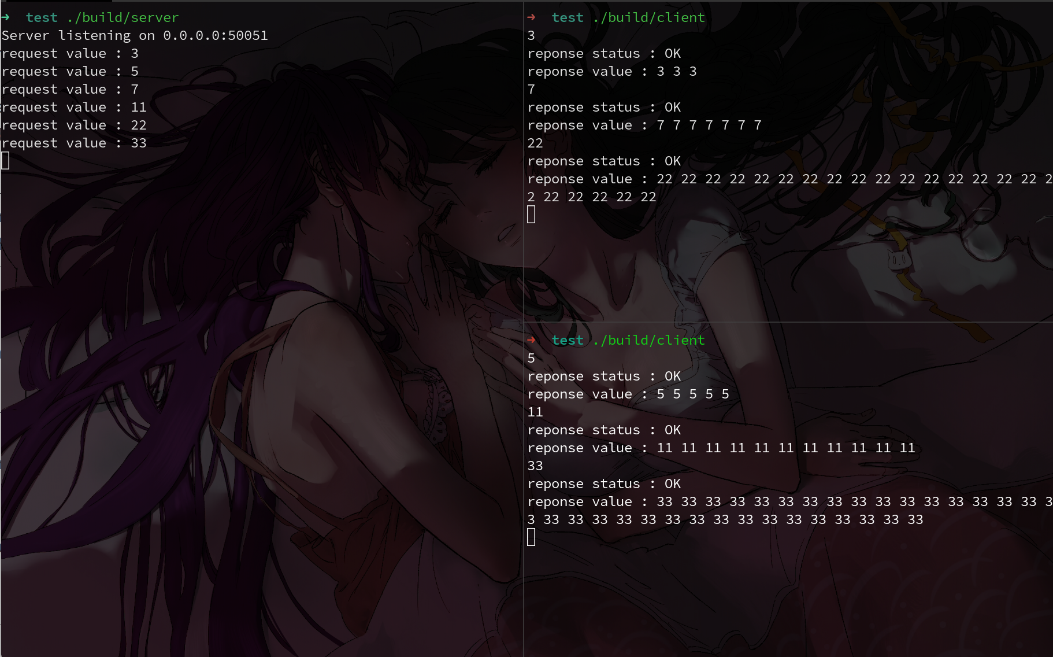This screenshot has height=657, width=1053.
Task: Click the bottom client pane prompt arrow
Action: 531,340
